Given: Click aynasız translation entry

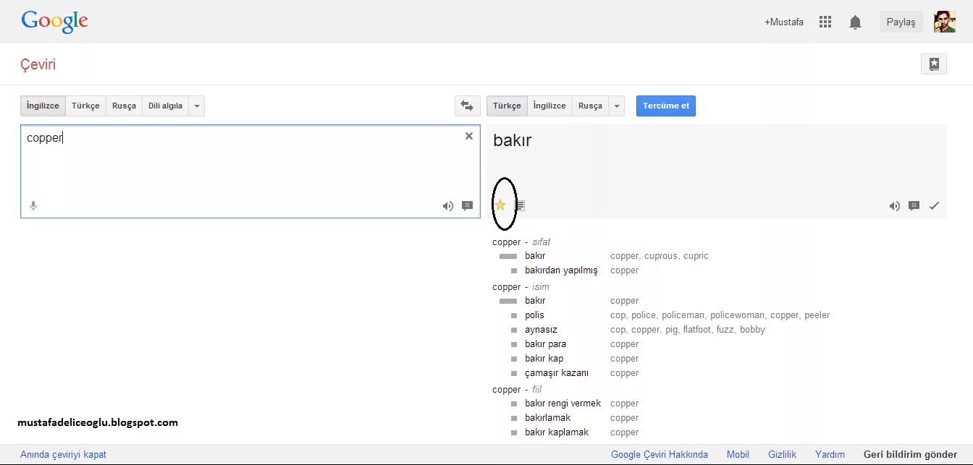Looking at the screenshot, I should tap(541, 330).
